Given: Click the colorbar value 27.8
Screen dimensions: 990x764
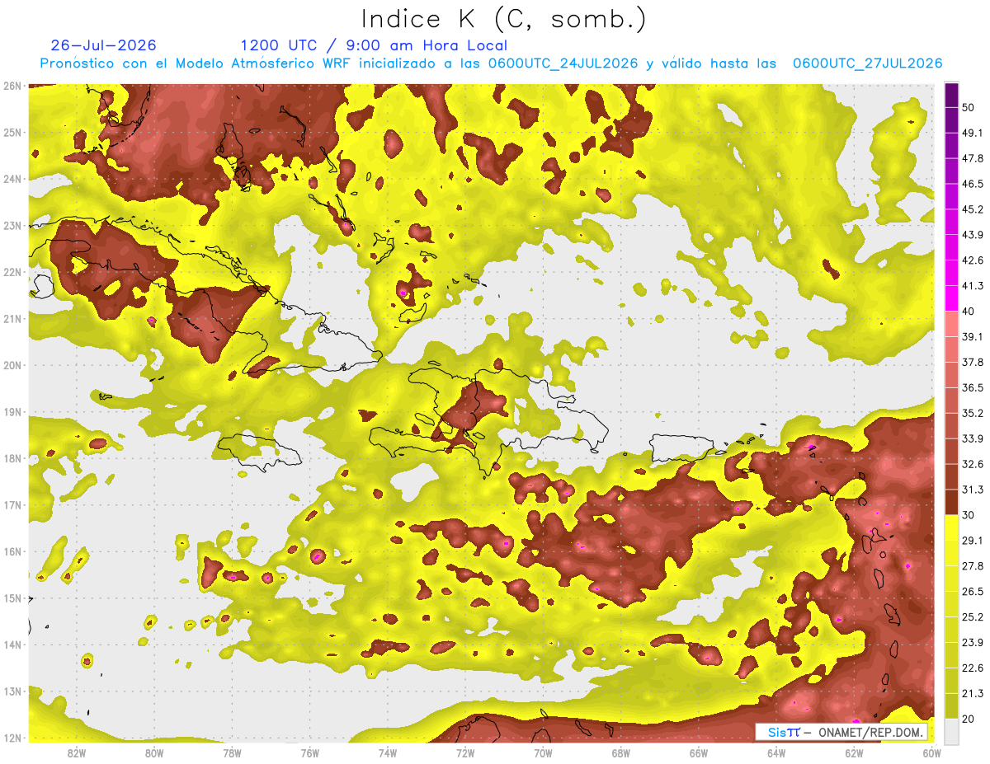Looking at the screenshot, I should pyautogui.click(x=973, y=565).
